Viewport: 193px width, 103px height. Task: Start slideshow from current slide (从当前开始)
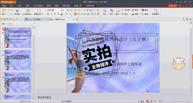28,10
